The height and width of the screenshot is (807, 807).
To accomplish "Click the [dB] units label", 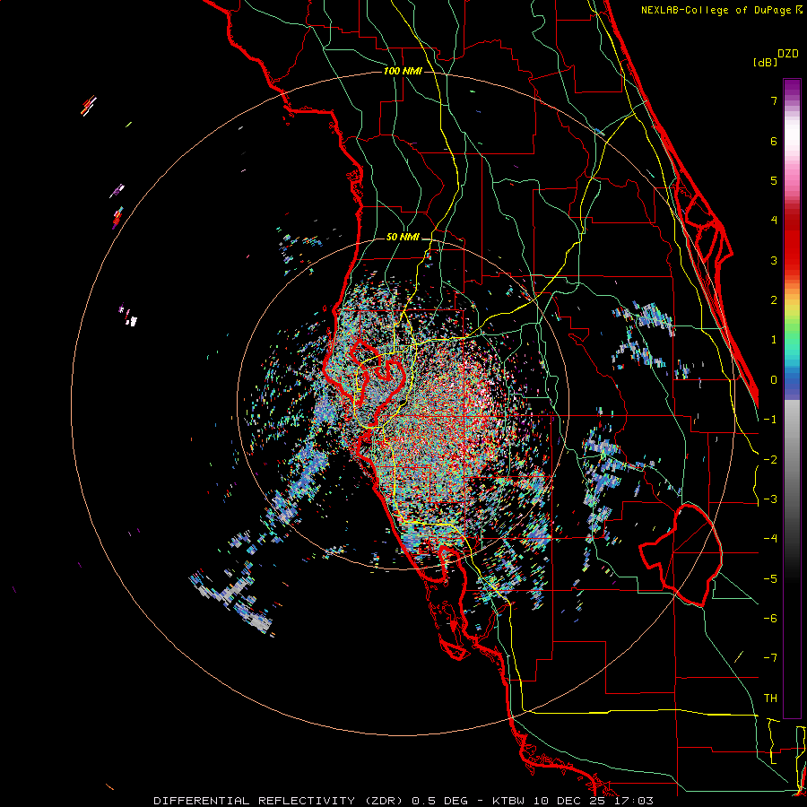I will pyautogui.click(x=766, y=62).
